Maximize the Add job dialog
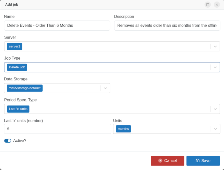This screenshot has height=170, width=224. click(208, 4)
